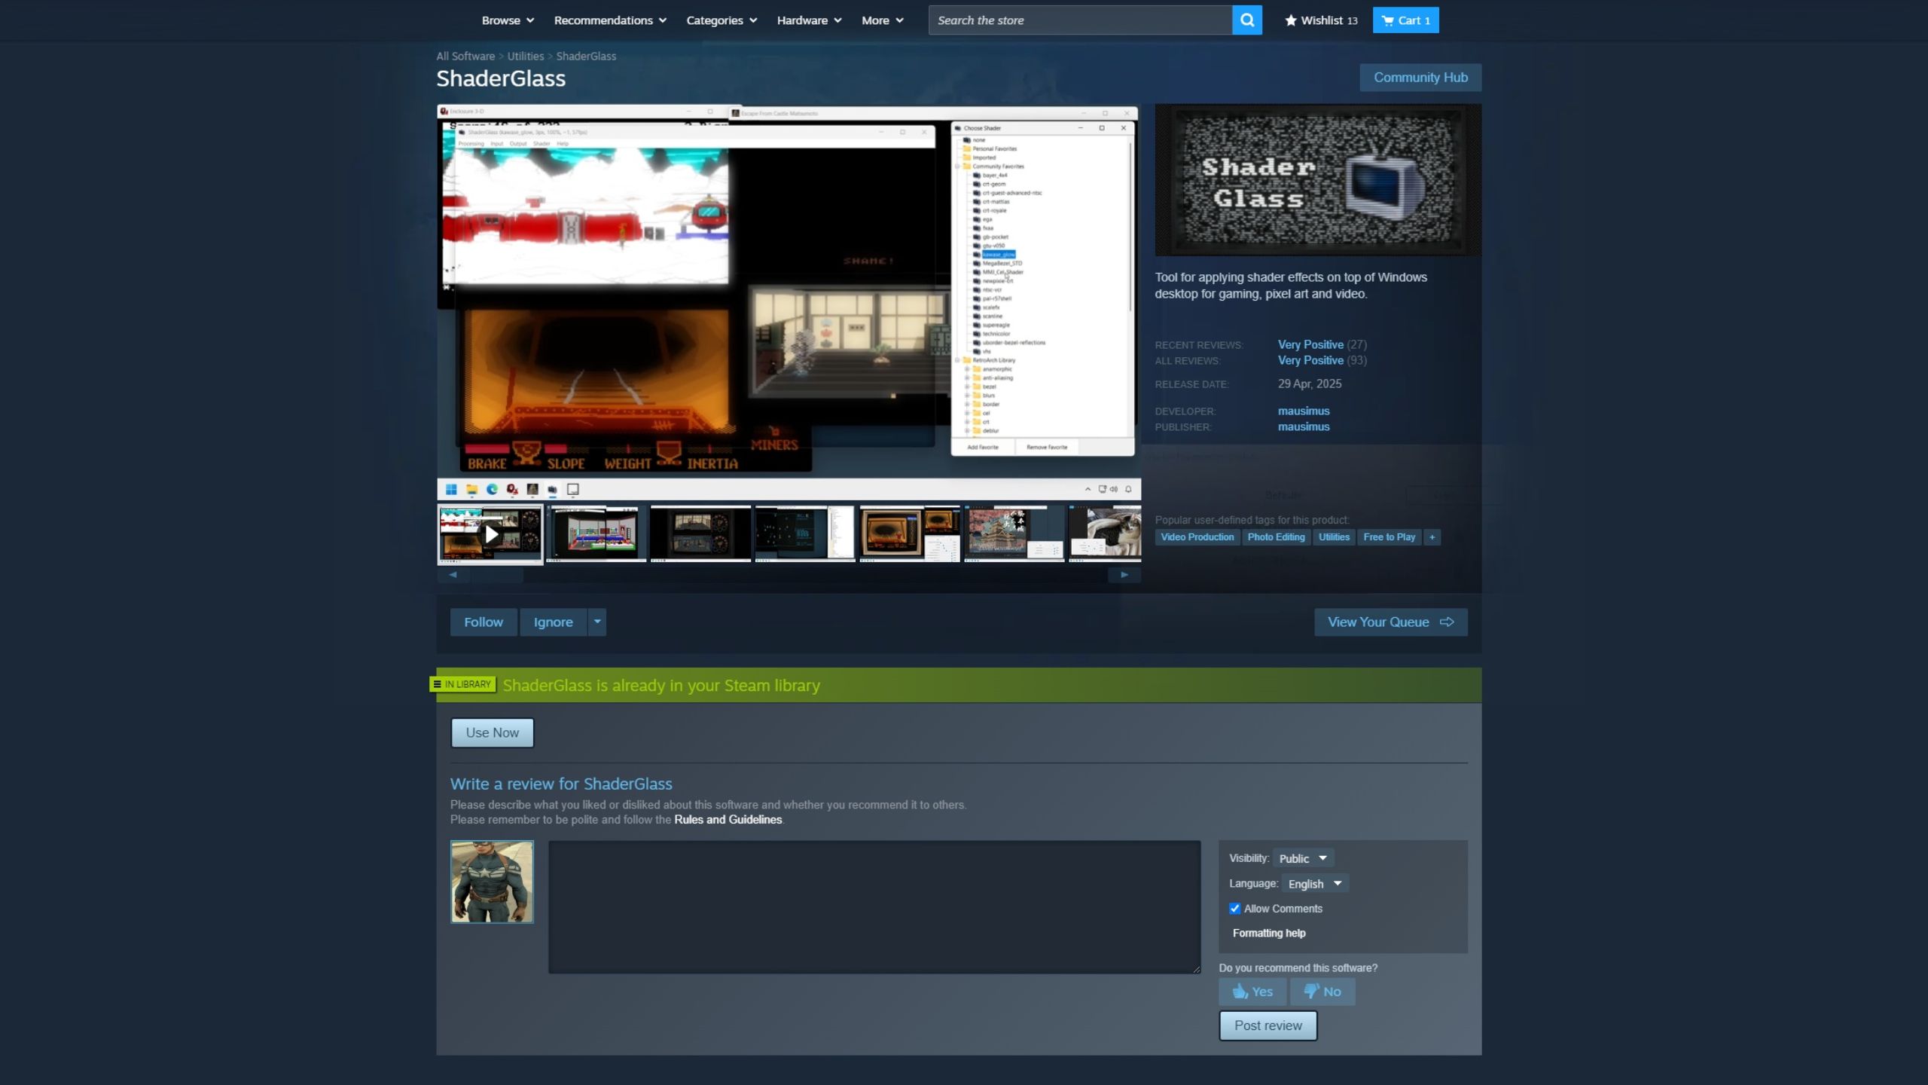Viewport: 1928px width, 1085px height.
Task: Open the Cart button
Action: tap(1405, 20)
